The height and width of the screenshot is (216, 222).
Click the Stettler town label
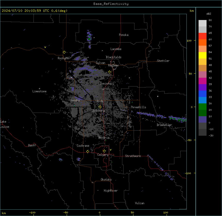pos(163,61)
